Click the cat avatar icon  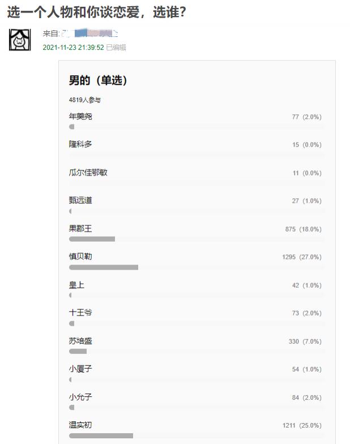click(x=20, y=40)
